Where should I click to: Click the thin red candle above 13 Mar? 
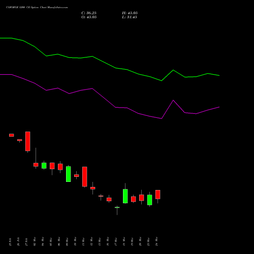pyautogui.click(x=101, y=196)
